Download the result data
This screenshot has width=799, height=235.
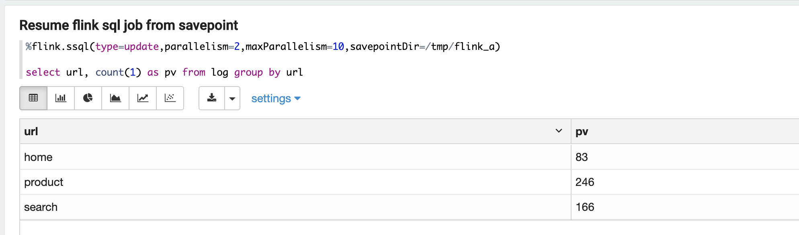pos(212,98)
